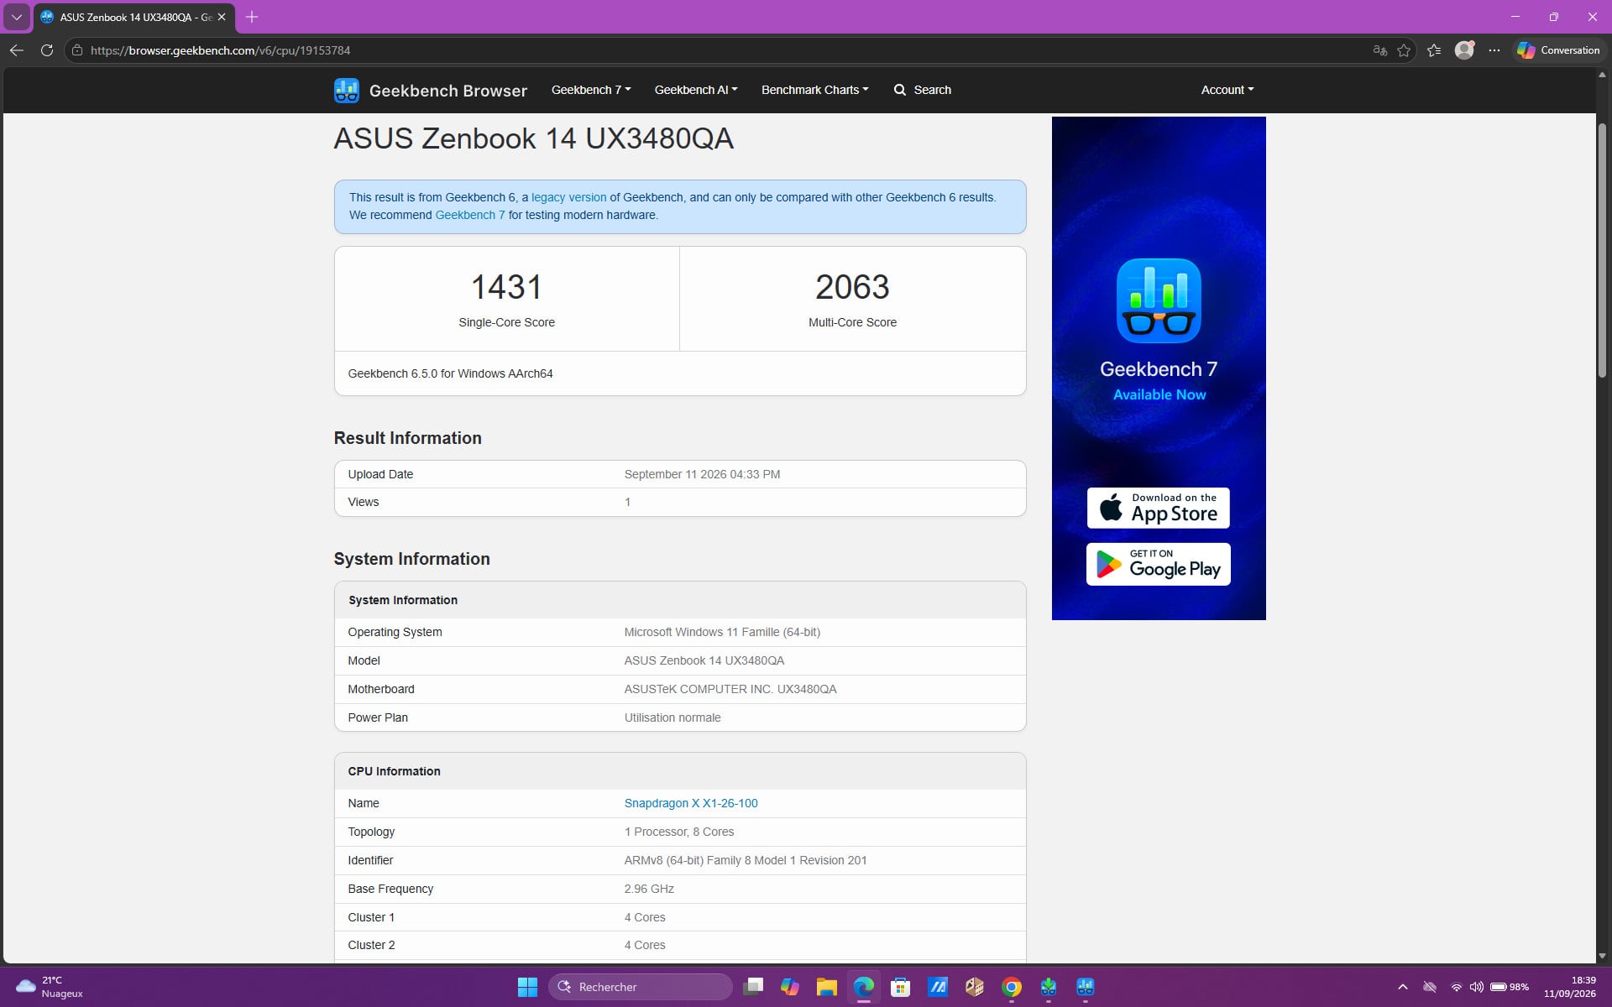Open the battery 98% status flyout
The width and height of the screenshot is (1612, 1007).
[1509, 987]
